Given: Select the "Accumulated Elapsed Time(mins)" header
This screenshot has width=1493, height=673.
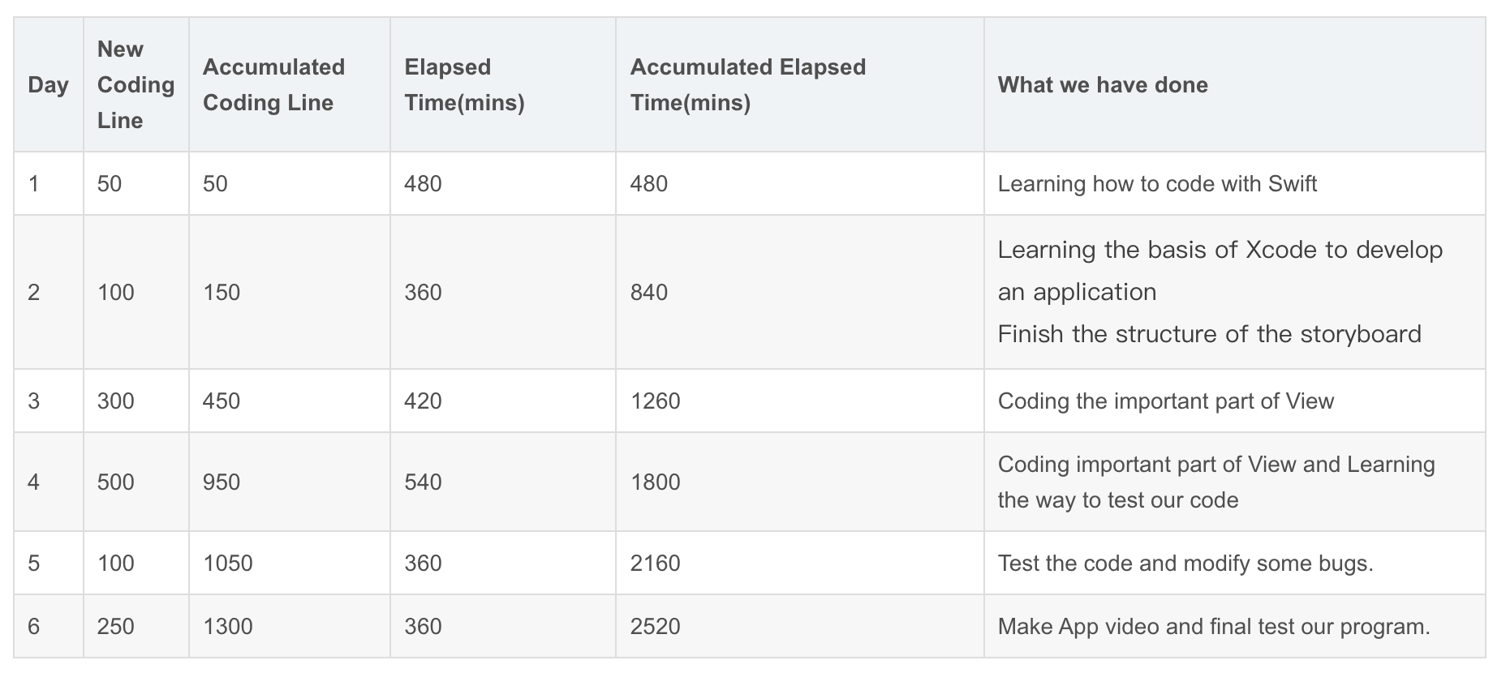Looking at the screenshot, I should (x=747, y=85).
